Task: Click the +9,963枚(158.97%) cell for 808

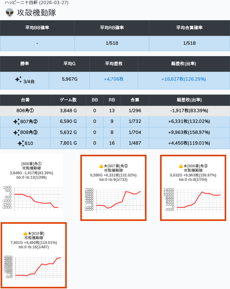Action: (x=189, y=133)
